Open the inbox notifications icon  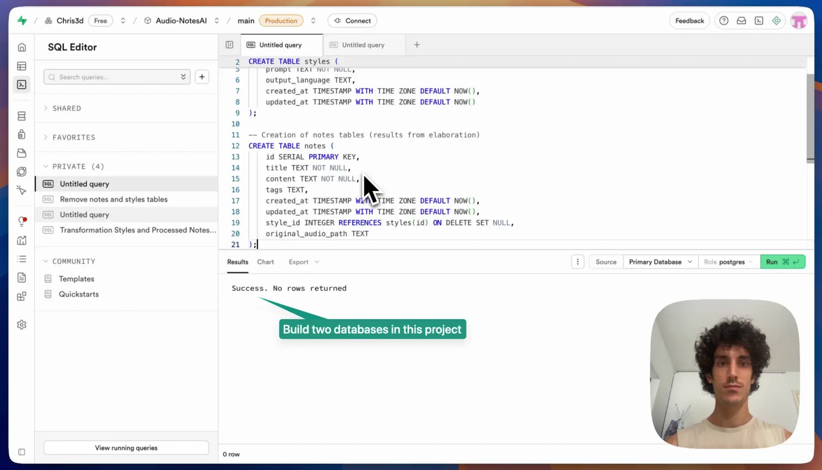click(741, 21)
